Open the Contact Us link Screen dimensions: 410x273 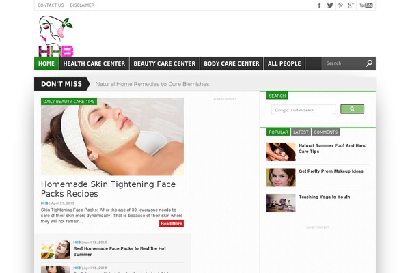tap(51, 5)
